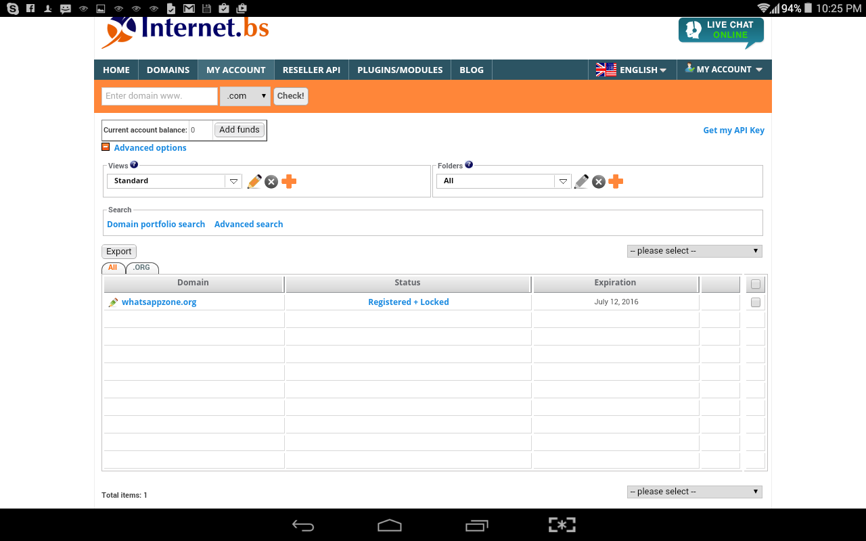Add a new view with orange plus
The height and width of the screenshot is (541, 866).
[x=289, y=181]
